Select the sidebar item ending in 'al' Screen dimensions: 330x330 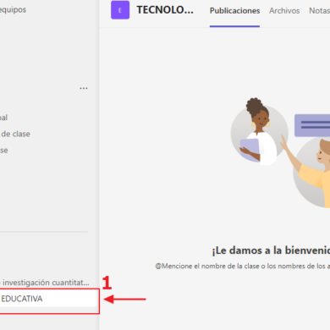(x=3, y=118)
